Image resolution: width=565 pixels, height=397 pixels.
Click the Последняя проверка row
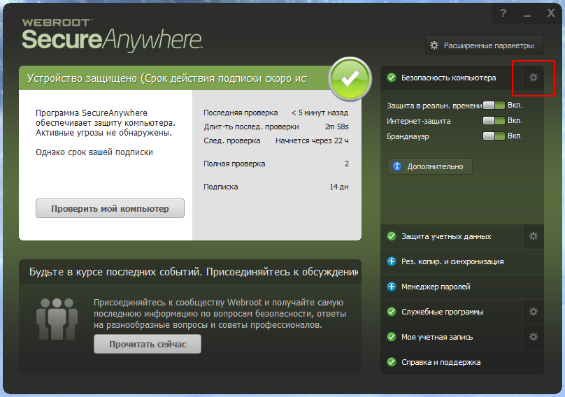[x=276, y=113]
